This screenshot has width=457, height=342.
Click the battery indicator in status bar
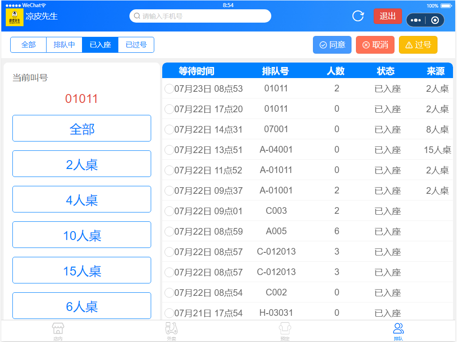pyautogui.click(x=446, y=5)
